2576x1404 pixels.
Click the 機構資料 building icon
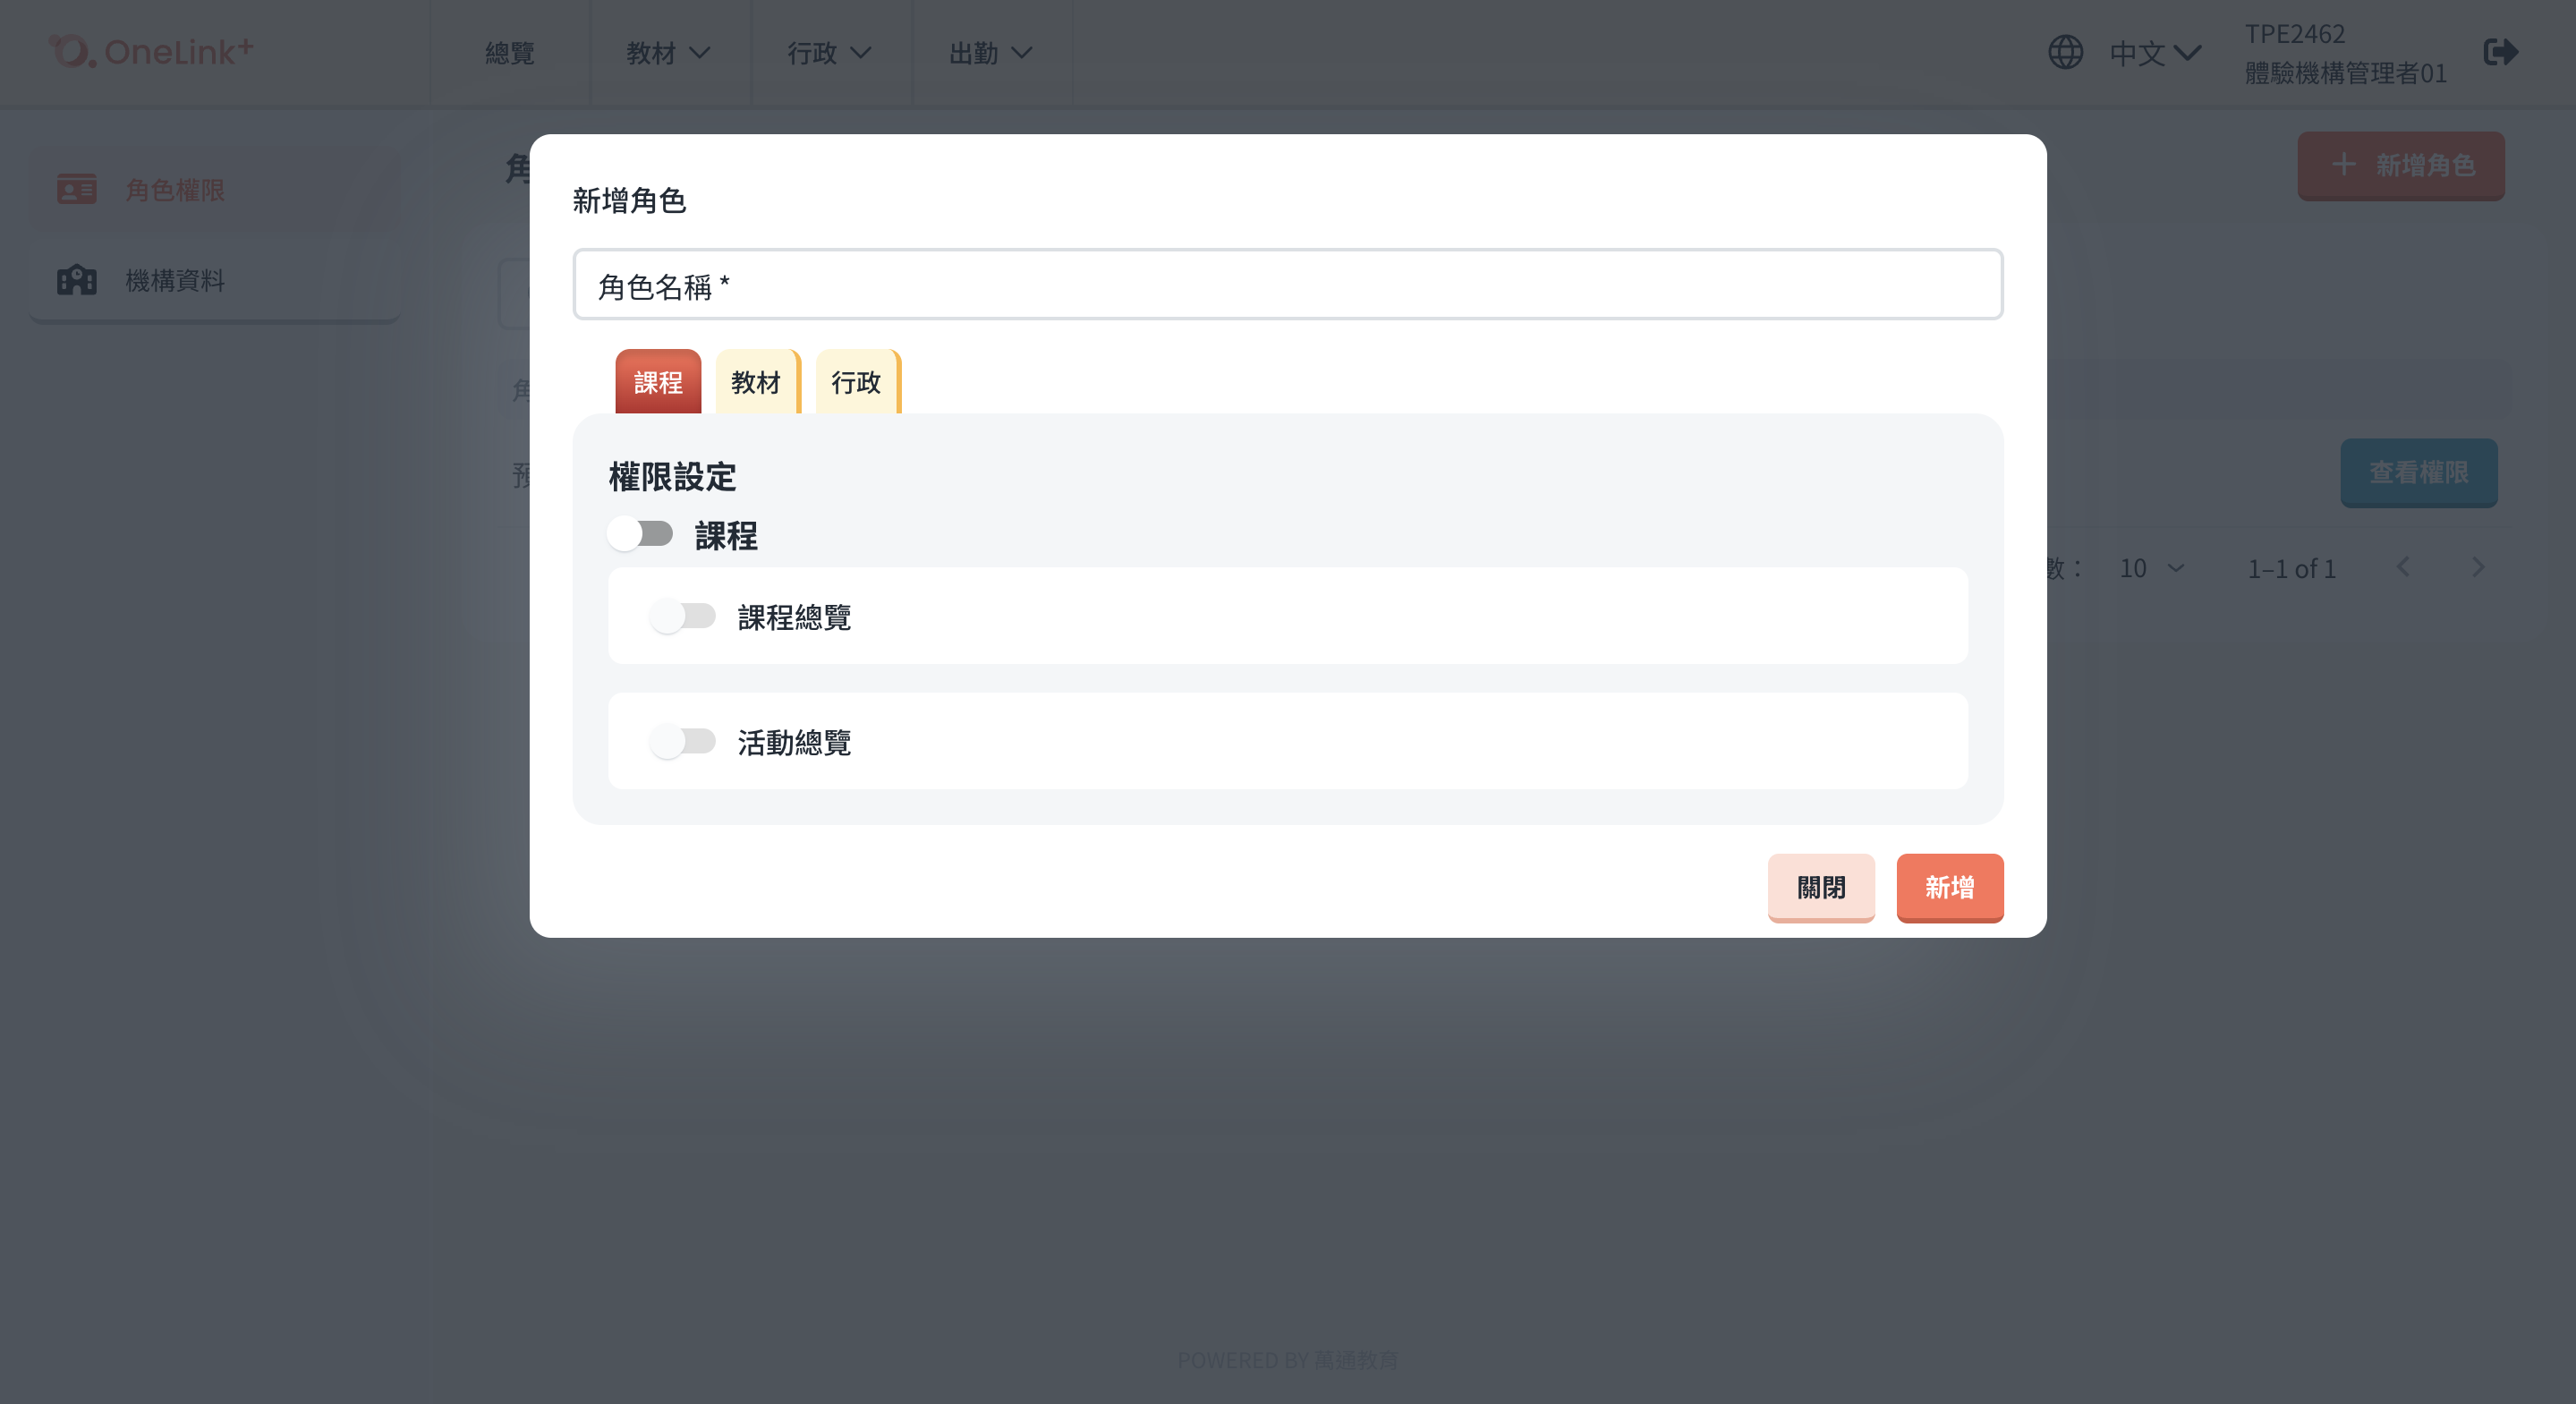(x=77, y=280)
